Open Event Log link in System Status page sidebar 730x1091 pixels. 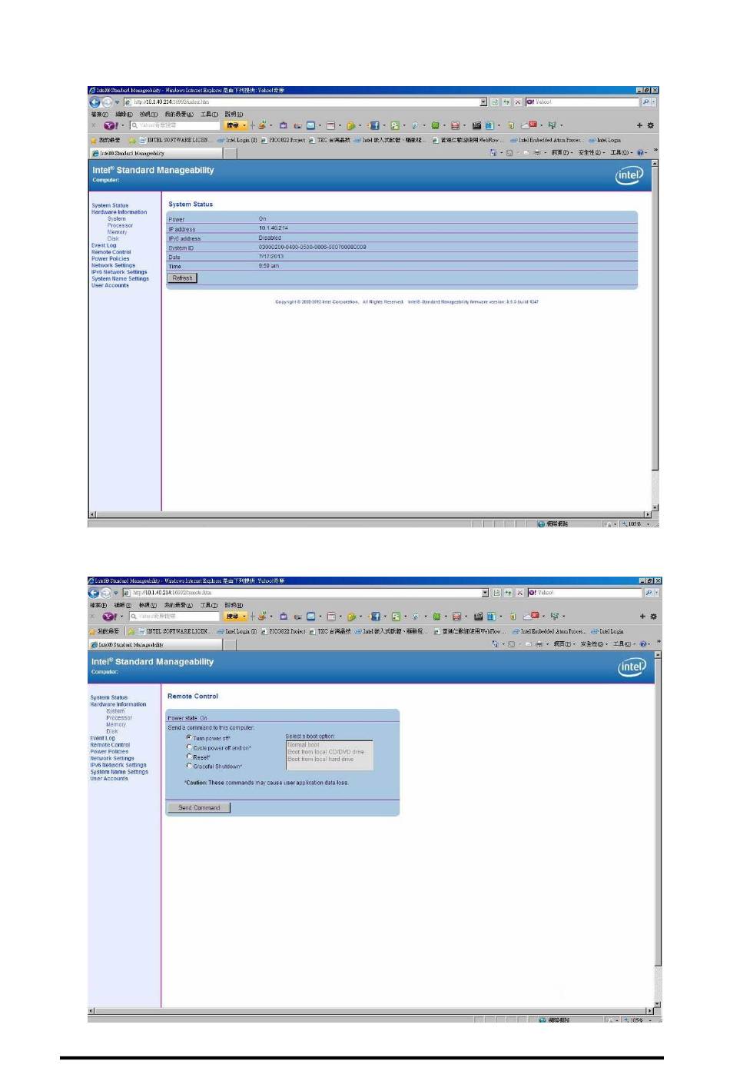tap(104, 245)
